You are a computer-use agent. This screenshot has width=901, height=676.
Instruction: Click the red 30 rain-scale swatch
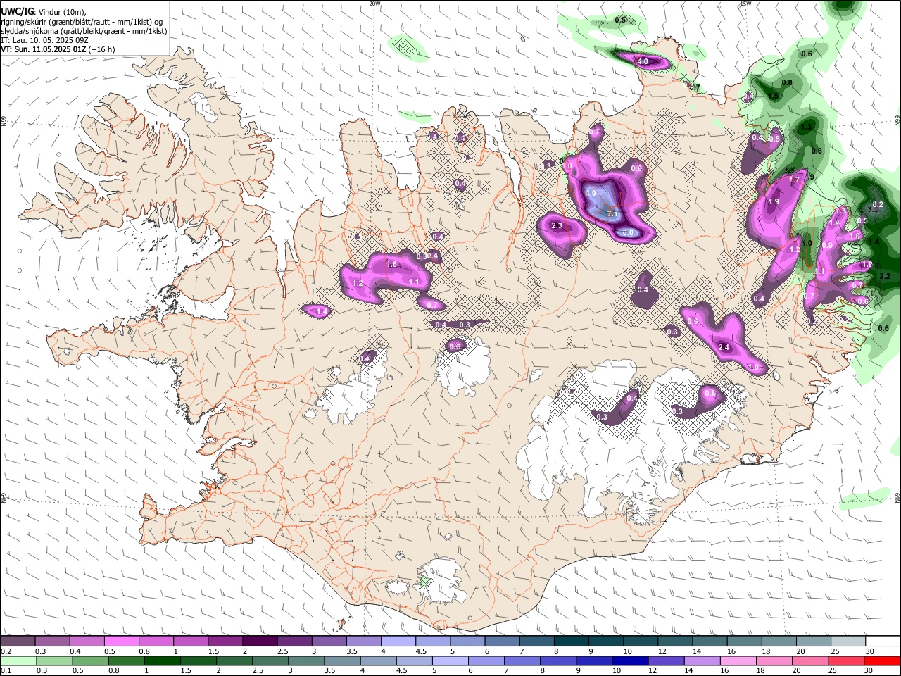883,661
